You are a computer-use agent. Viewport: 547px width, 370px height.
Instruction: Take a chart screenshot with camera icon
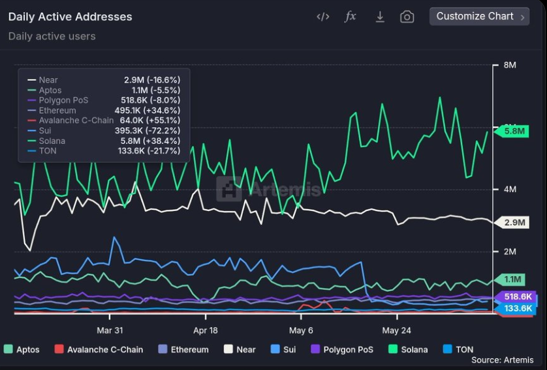(407, 17)
